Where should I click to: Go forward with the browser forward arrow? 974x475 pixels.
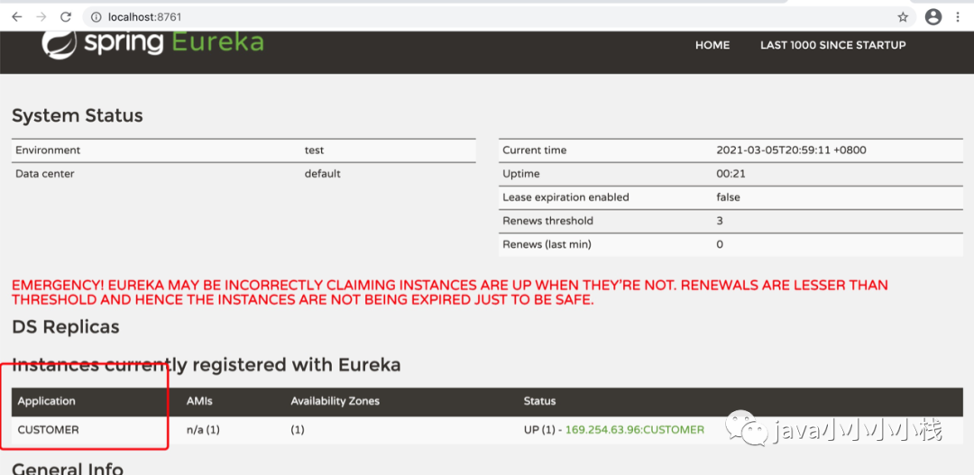(41, 17)
